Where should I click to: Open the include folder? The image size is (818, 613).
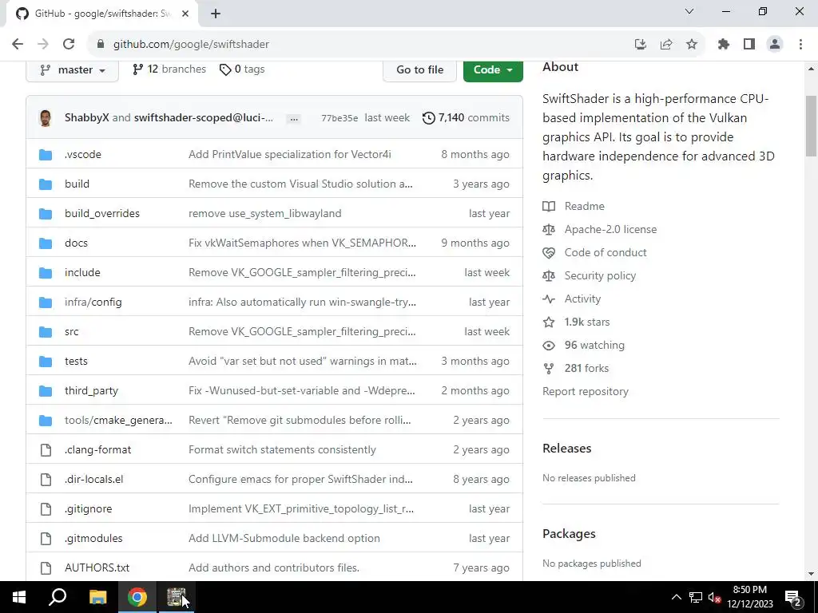click(x=82, y=273)
